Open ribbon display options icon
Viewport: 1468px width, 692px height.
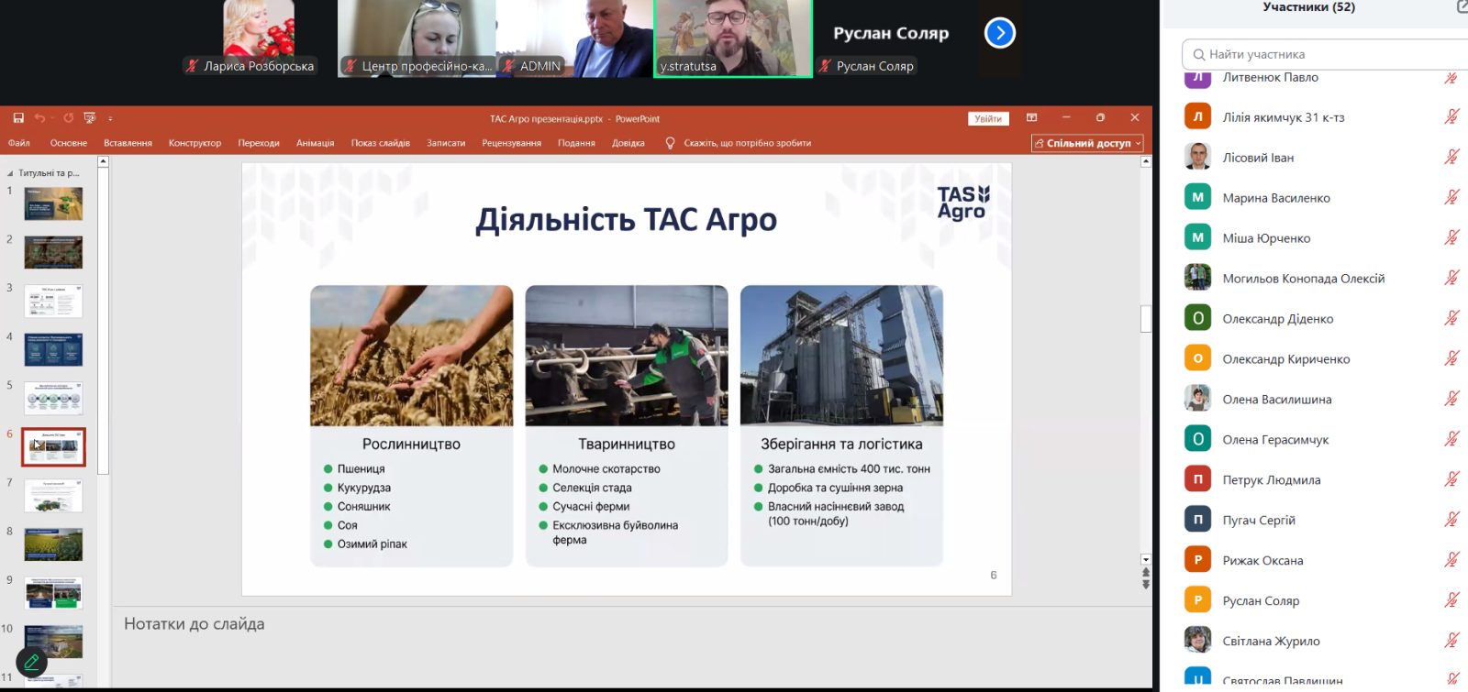click(x=1031, y=118)
